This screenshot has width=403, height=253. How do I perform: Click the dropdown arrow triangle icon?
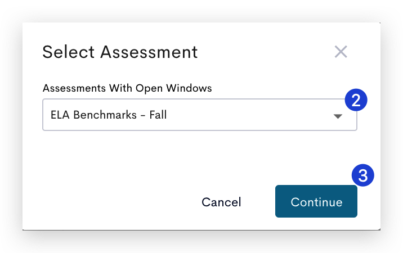(338, 116)
